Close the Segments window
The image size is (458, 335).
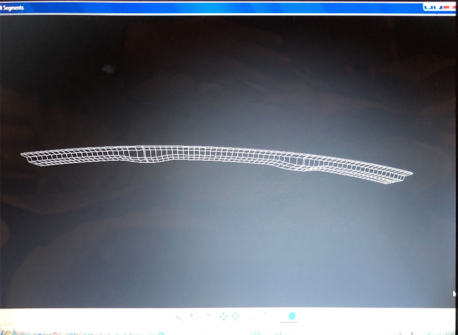coord(450,7)
